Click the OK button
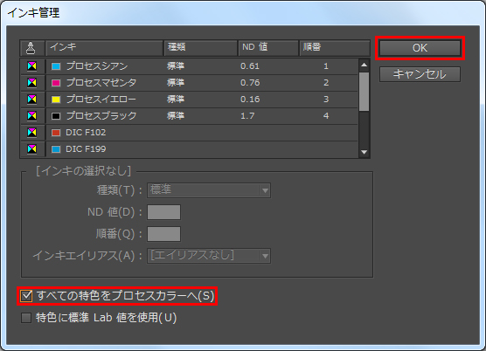This screenshot has height=351, width=486. point(420,48)
